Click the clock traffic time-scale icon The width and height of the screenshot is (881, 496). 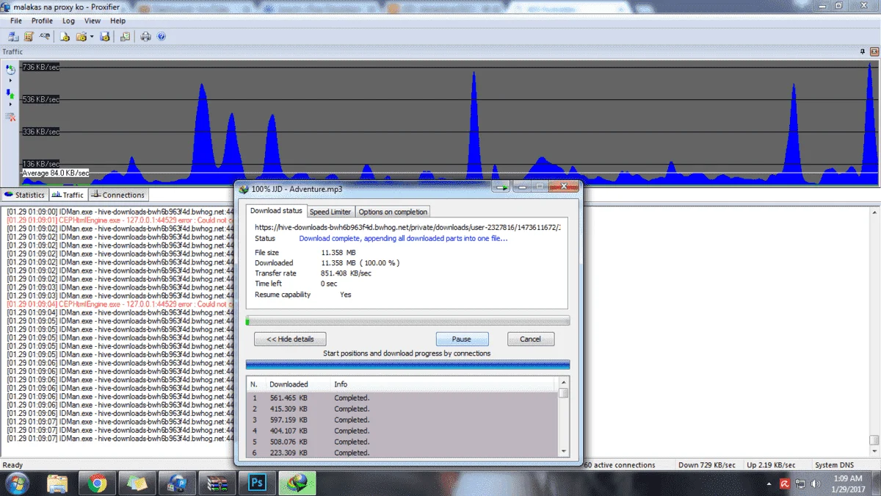coord(10,70)
